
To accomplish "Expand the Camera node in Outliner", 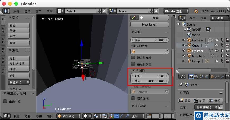I will coord(183,40).
